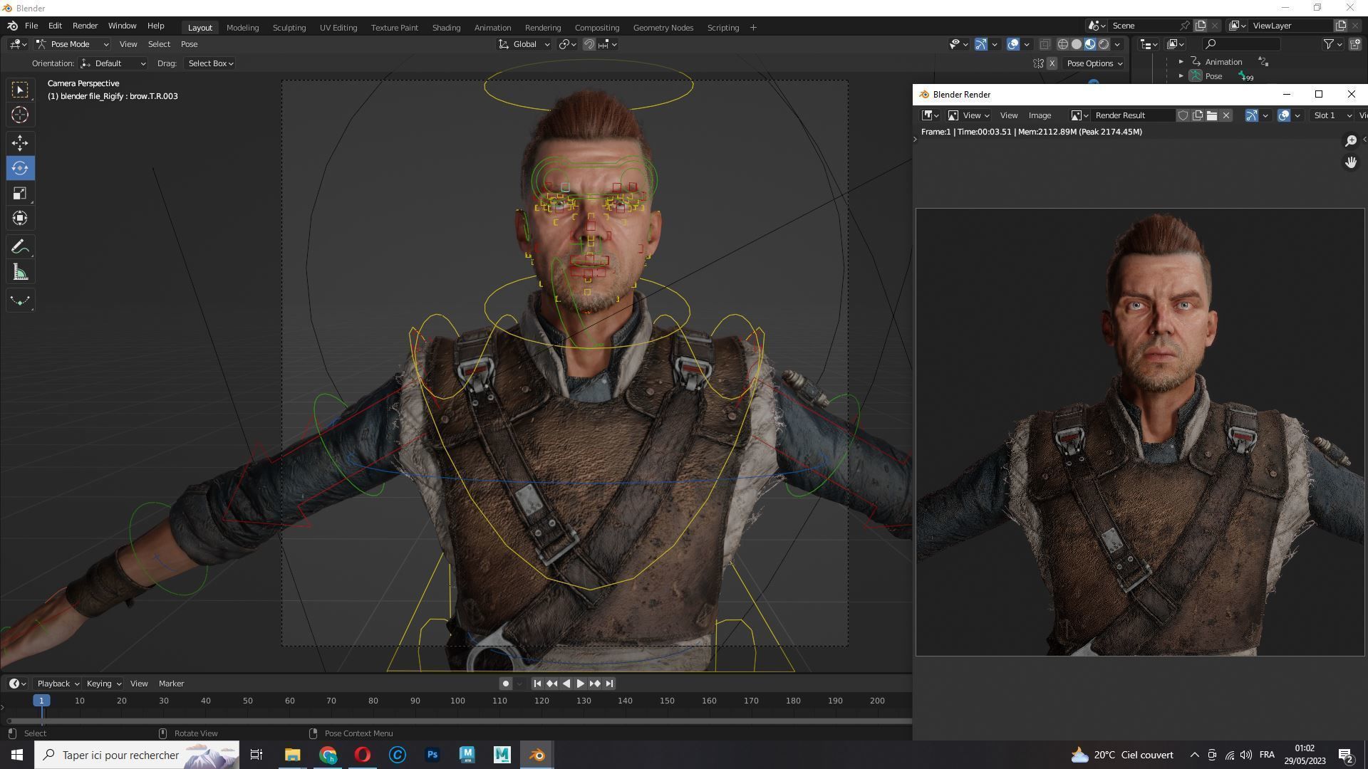Open the Pose Options dropdown

tap(1094, 63)
